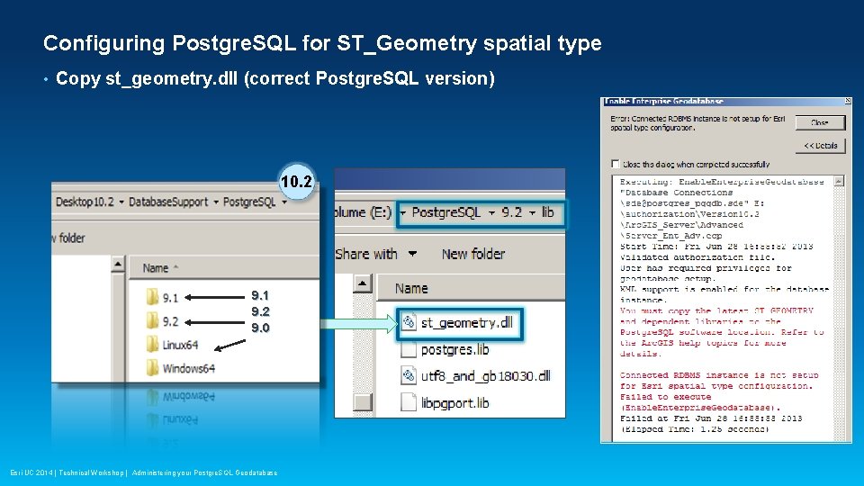
Task: Select the st_geometry.dll file icon
Action: point(409,322)
